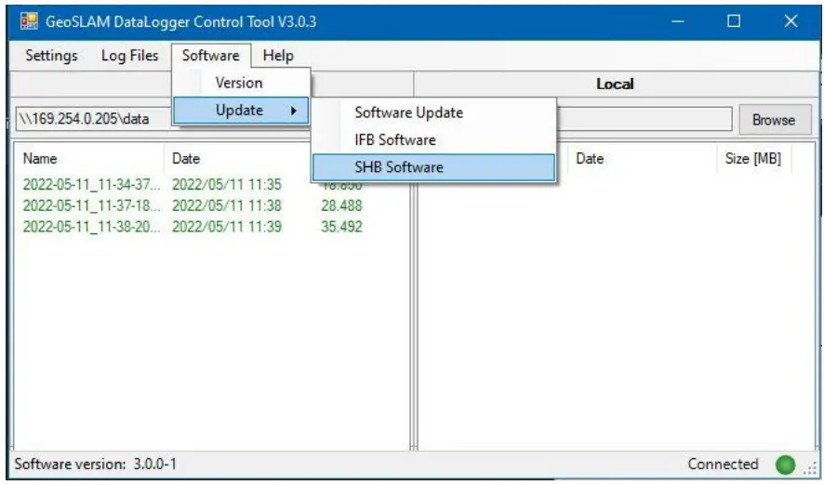Click the Connected status text

723,464
